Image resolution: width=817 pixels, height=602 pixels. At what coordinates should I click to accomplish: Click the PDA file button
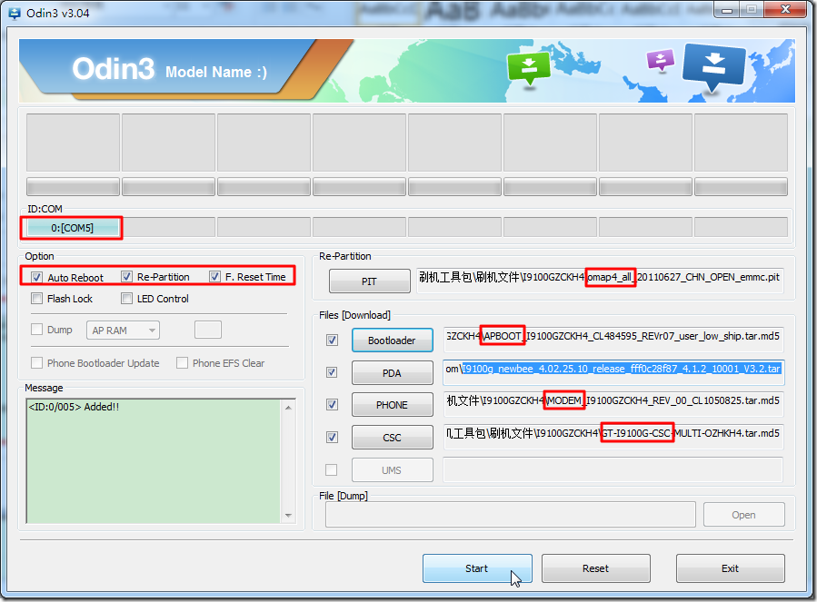(x=392, y=373)
